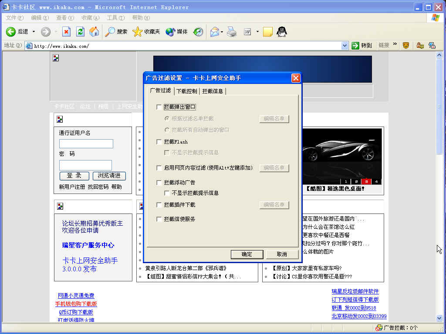The height and width of the screenshot is (334, 446).
Task: Open the 查看 menu
Action: tap(65, 17)
